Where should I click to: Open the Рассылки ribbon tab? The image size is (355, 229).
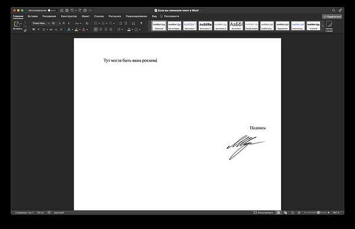pos(115,17)
